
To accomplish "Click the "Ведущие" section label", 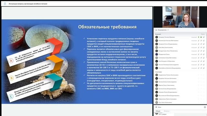I will tap(158, 34).
